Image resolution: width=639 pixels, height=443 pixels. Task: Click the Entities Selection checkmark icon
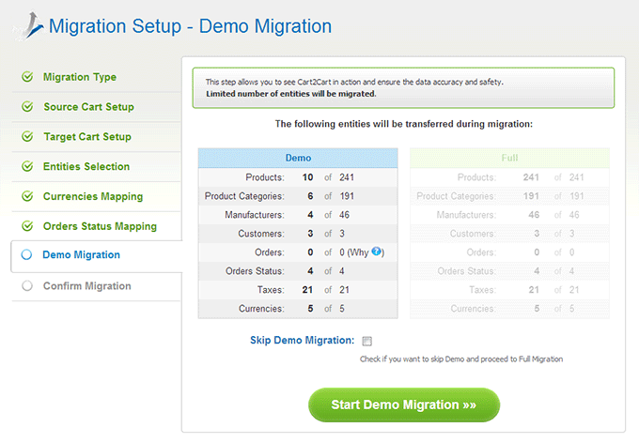tap(27, 166)
